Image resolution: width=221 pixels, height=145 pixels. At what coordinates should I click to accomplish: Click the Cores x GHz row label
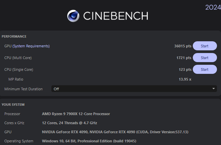(14, 123)
